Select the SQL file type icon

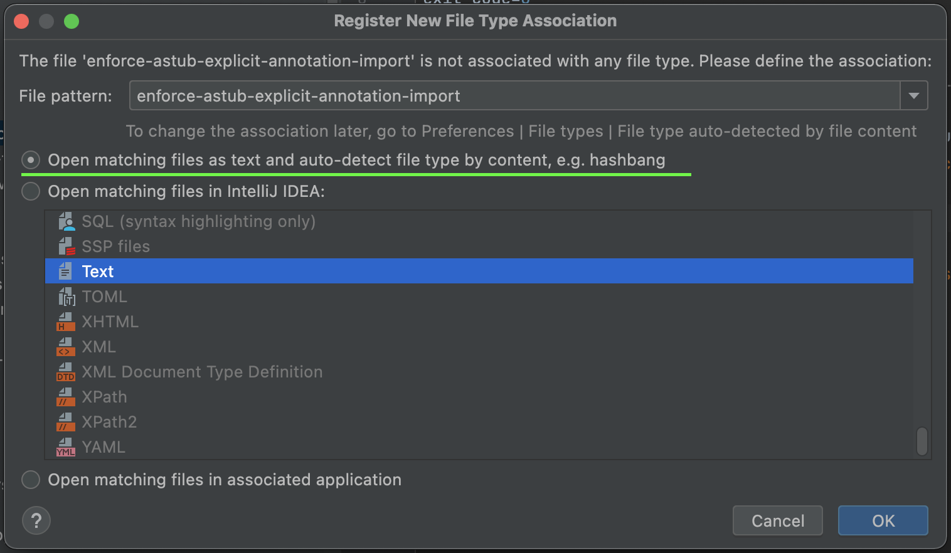65,221
